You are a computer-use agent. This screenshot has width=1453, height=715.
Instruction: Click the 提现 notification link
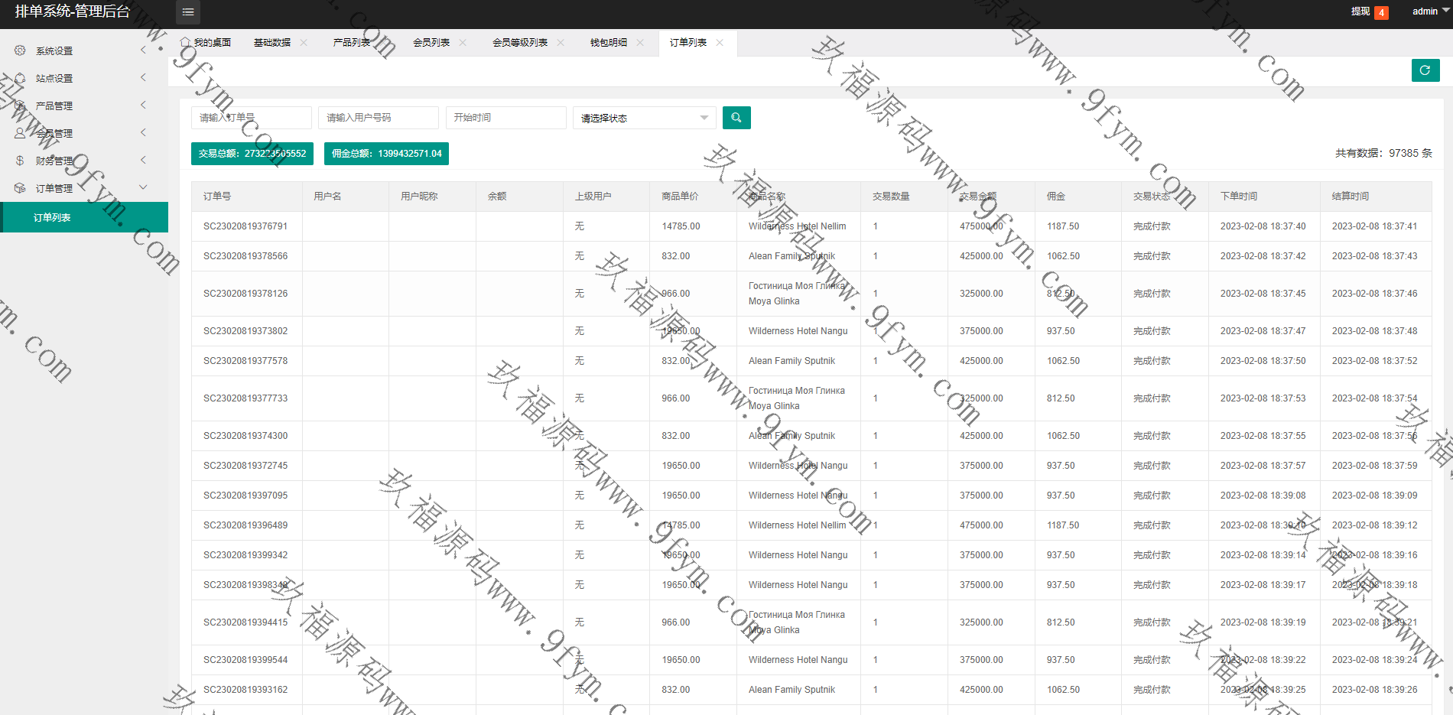pos(1360,11)
